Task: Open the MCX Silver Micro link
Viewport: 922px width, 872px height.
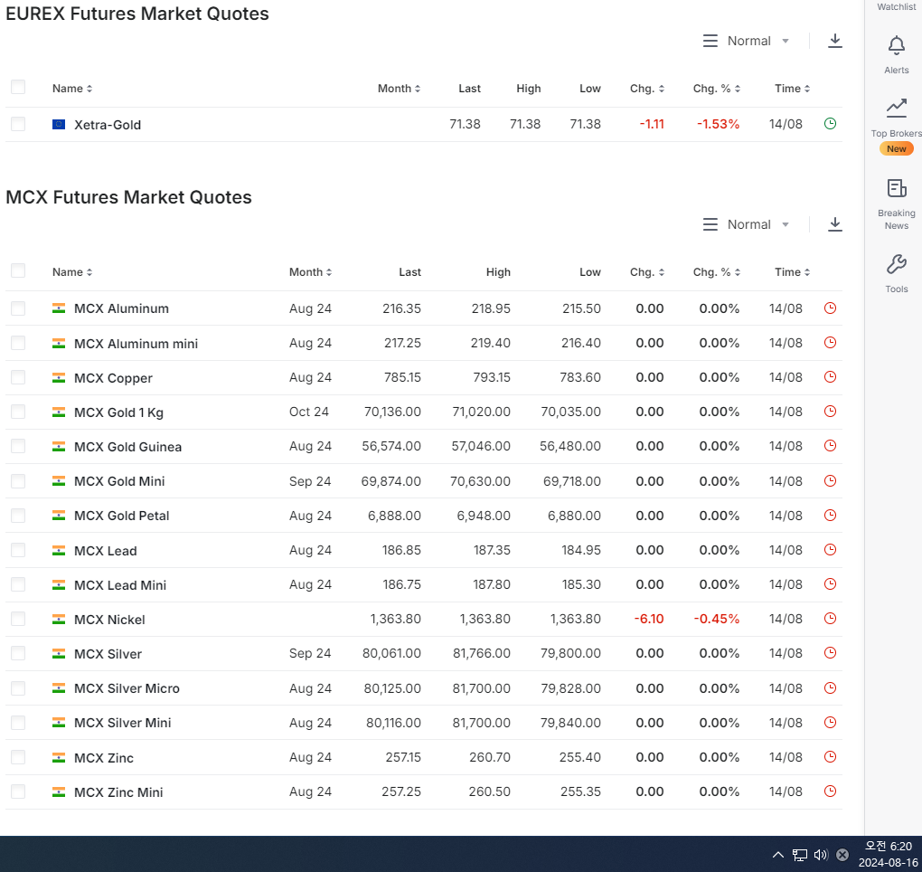Action: [127, 688]
